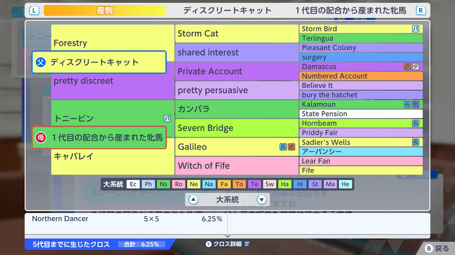The image size is (455, 255).
Task: Click the Na lineage swatch
Action: [x=209, y=184]
